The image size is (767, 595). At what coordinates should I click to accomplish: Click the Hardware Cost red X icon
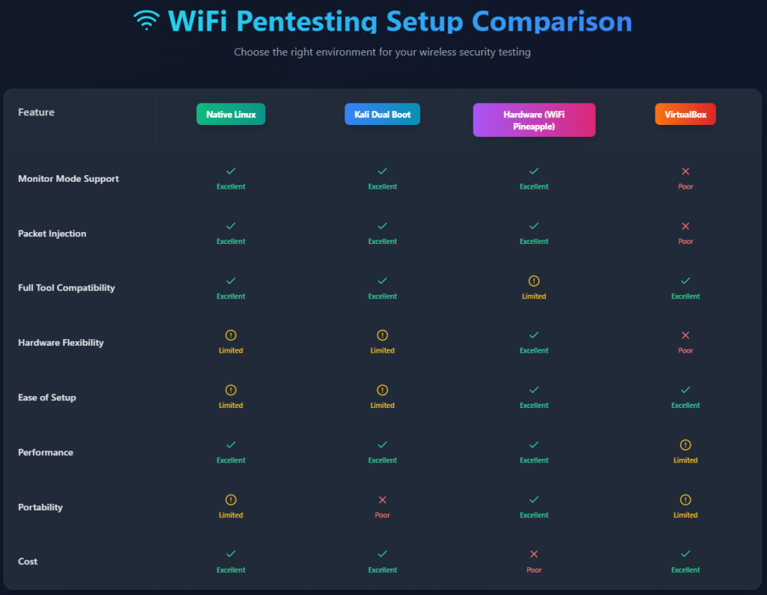coord(534,555)
